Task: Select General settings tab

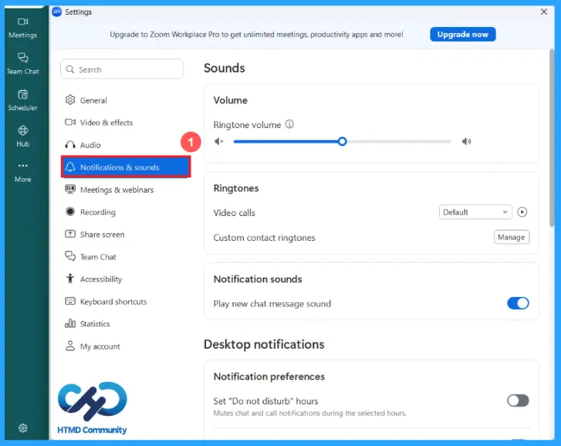Action: [125, 100]
